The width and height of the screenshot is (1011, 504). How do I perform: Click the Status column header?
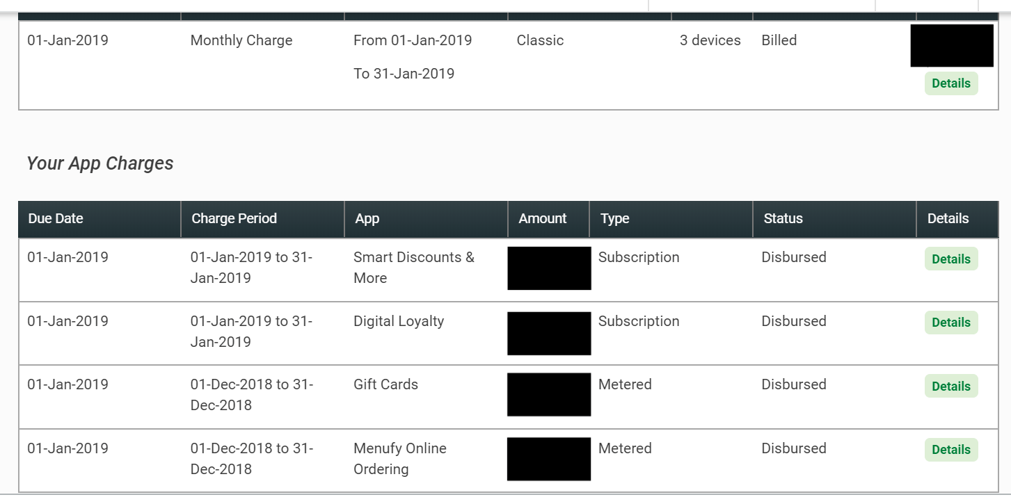pos(783,218)
